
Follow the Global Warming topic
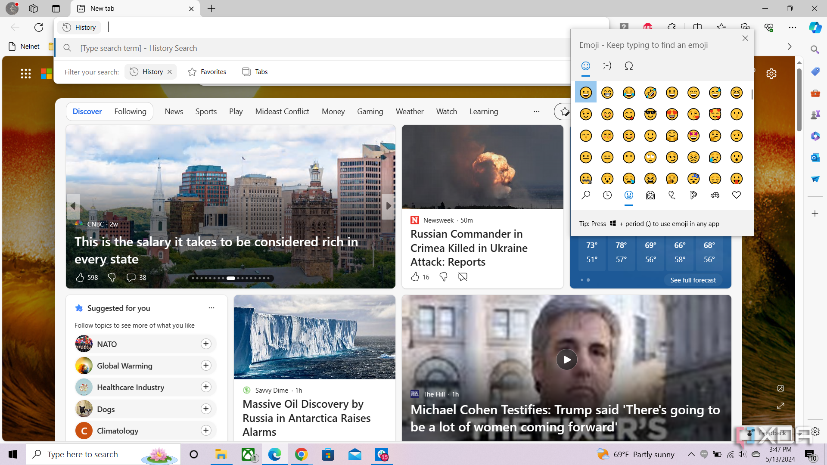pos(206,365)
